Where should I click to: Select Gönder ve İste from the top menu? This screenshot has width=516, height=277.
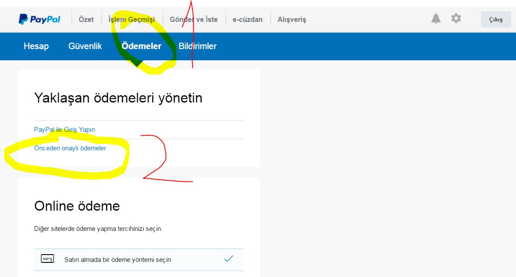click(194, 19)
